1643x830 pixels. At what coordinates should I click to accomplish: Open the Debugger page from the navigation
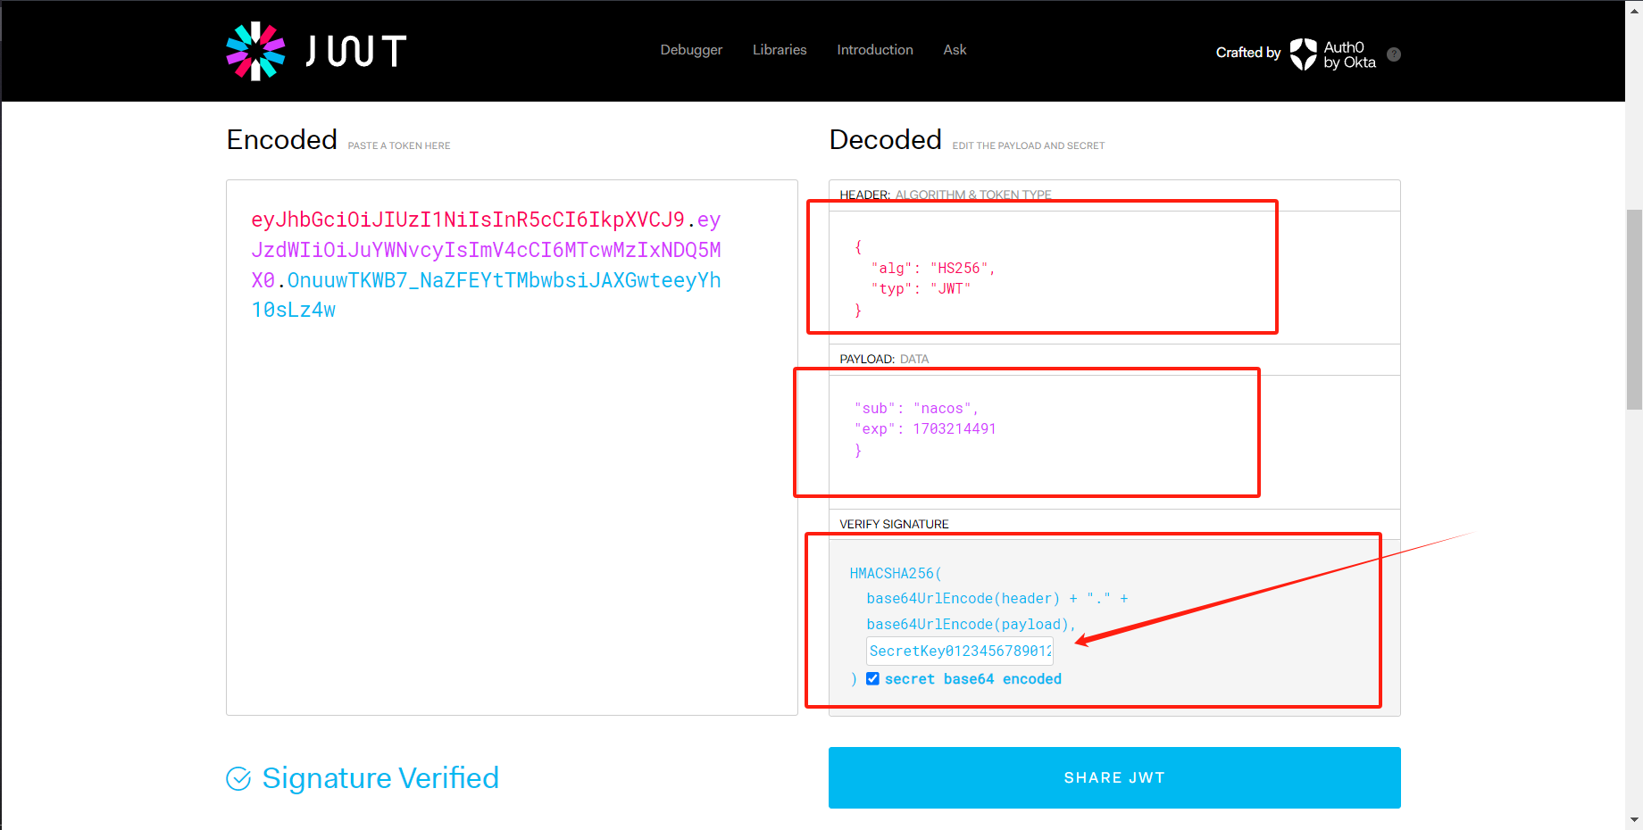point(691,50)
